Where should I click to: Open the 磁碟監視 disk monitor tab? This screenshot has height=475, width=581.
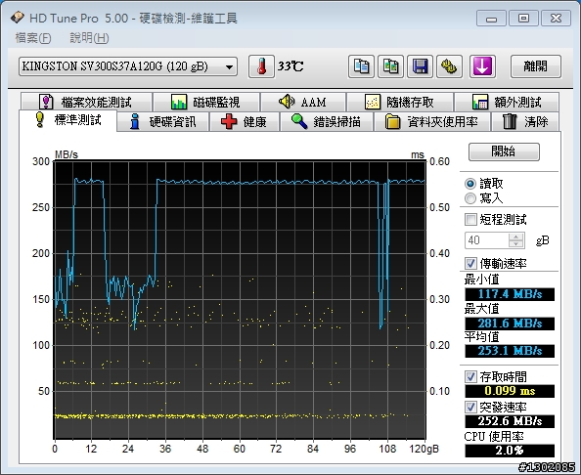206,102
